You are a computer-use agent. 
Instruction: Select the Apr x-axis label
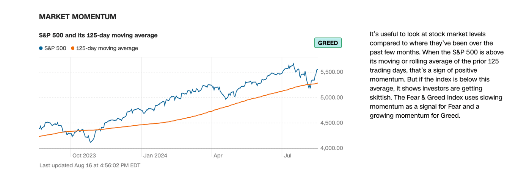218,155
